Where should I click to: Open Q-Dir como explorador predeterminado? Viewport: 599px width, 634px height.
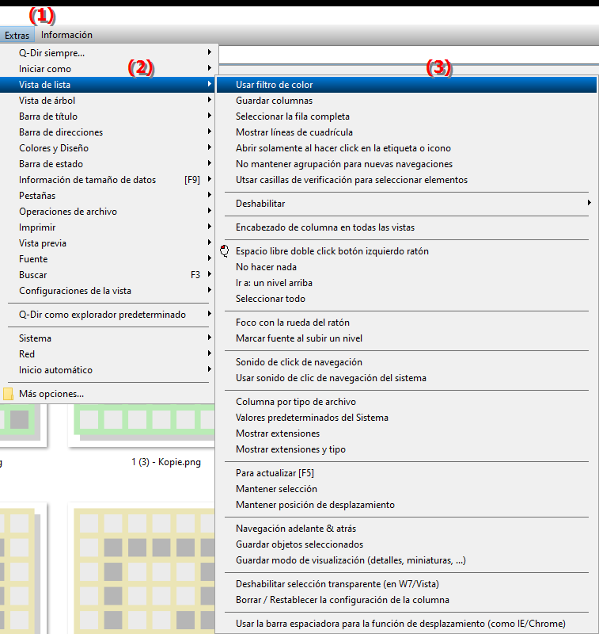(108, 315)
